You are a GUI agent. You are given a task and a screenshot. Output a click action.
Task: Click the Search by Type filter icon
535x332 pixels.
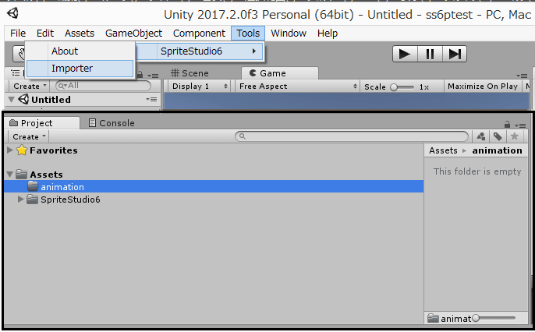[x=481, y=136]
